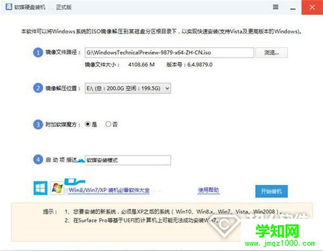Open Win8/Win7/XP 装机必备软件大全 link
The width and height of the screenshot is (323, 251).
(109, 190)
